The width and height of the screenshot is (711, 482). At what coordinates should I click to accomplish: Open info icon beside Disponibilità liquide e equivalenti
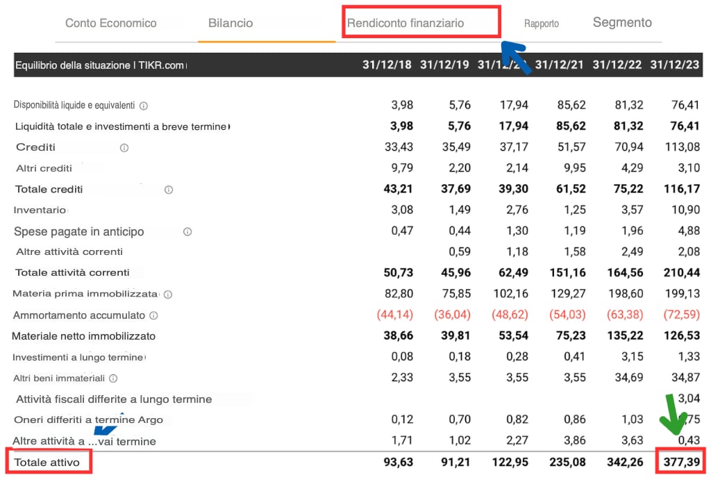point(144,106)
